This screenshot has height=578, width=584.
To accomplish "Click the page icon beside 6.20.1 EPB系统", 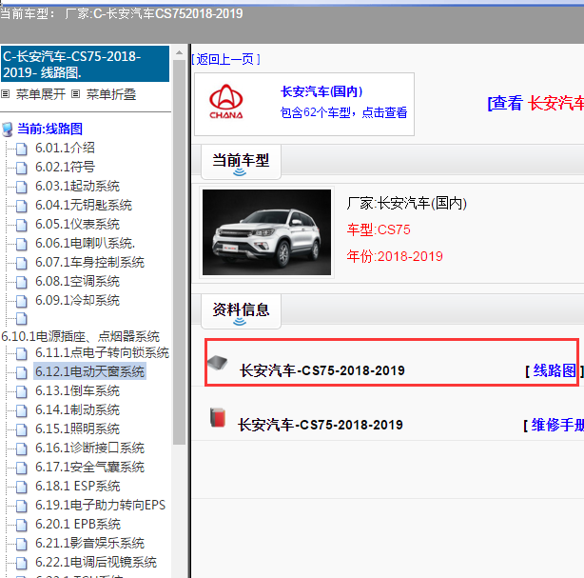I will coord(21,525).
